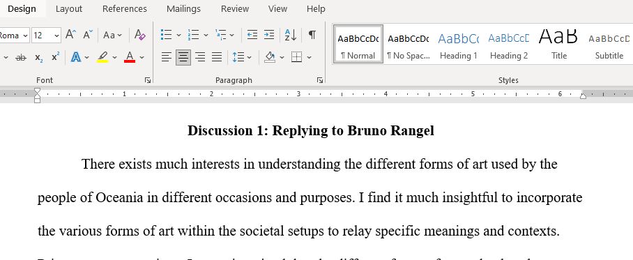Place cursor in the Discussion 1 heading
633x260 pixels.
point(311,131)
